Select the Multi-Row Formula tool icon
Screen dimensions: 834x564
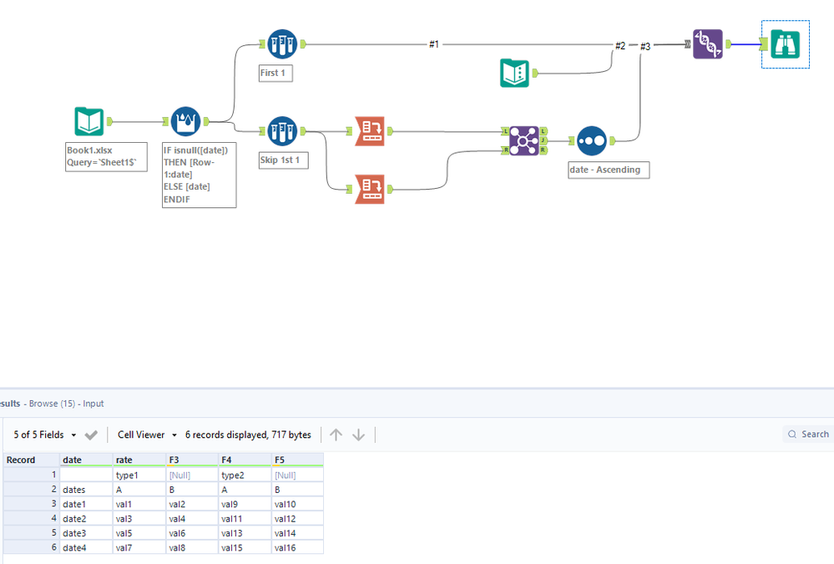(185, 121)
